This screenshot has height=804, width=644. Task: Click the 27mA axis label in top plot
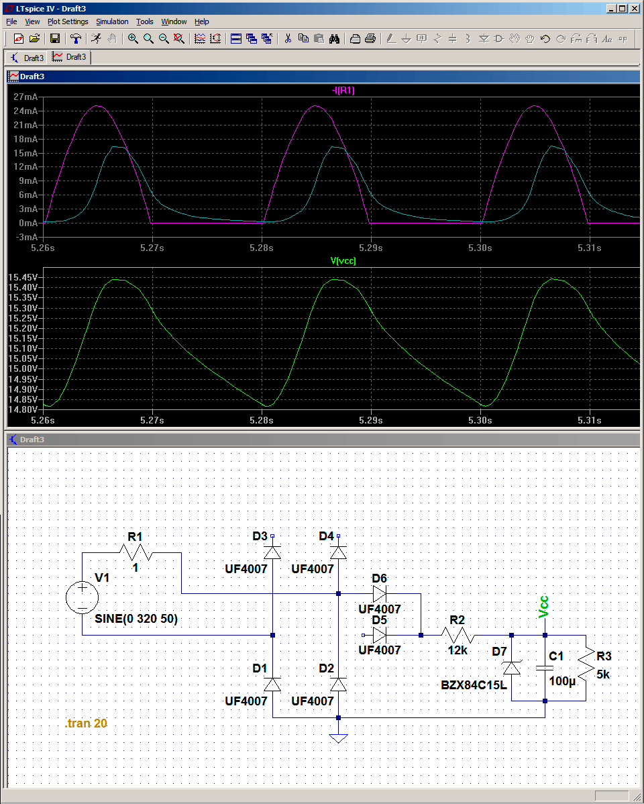(25, 97)
